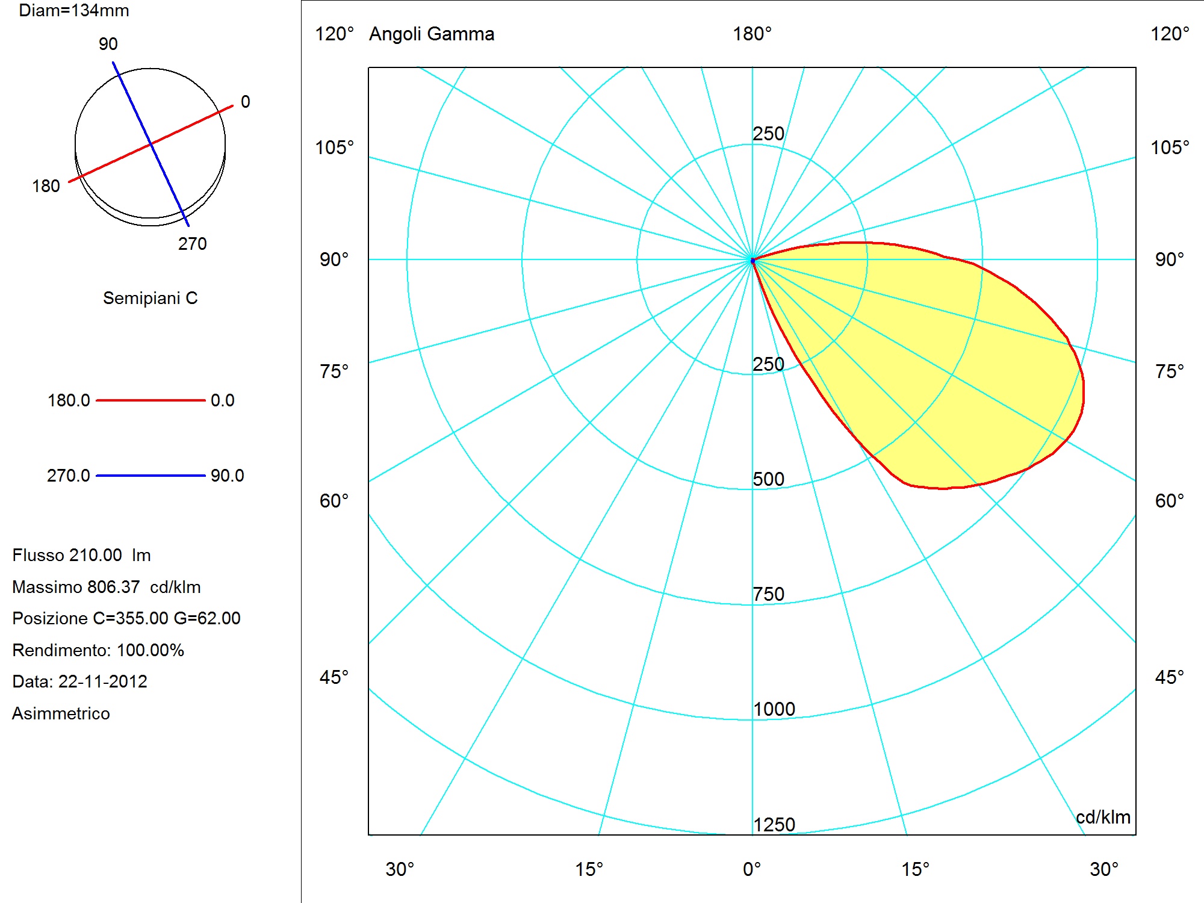Click the 'Flusso 210.00 lm' text
This screenshot has height=903, width=1204.
click(81, 555)
